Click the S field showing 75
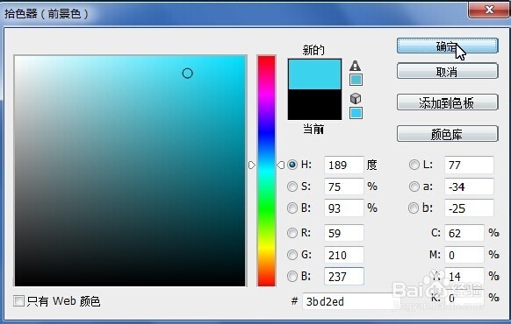The image size is (511, 324). click(344, 187)
